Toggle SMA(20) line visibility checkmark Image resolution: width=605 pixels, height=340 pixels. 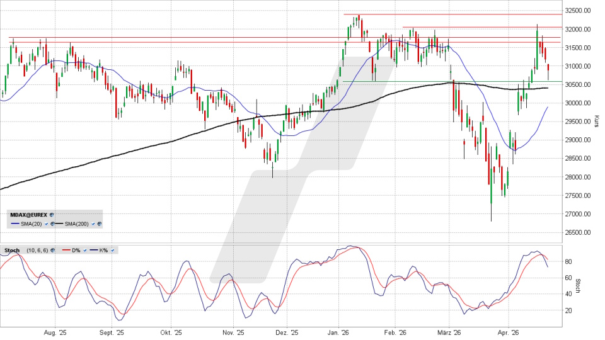click(x=46, y=224)
